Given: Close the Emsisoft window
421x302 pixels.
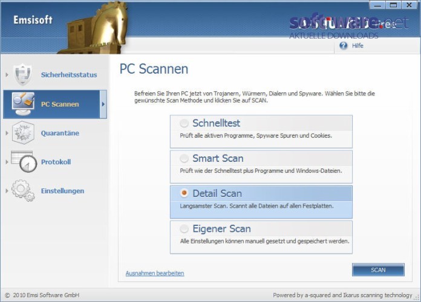Looking at the screenshot, I should (x=409, y=5).
